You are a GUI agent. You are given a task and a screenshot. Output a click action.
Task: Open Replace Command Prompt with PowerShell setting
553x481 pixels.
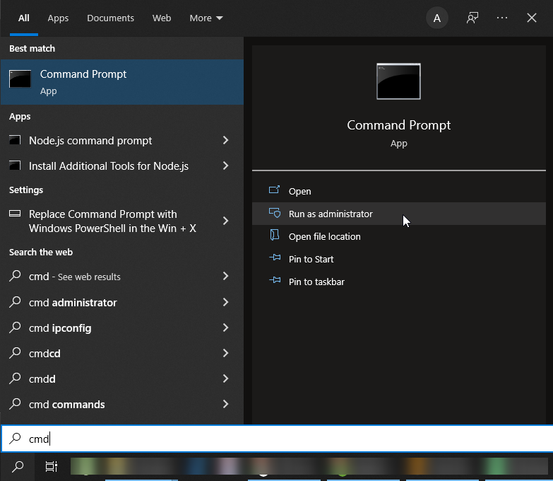(x=122, y=221)
